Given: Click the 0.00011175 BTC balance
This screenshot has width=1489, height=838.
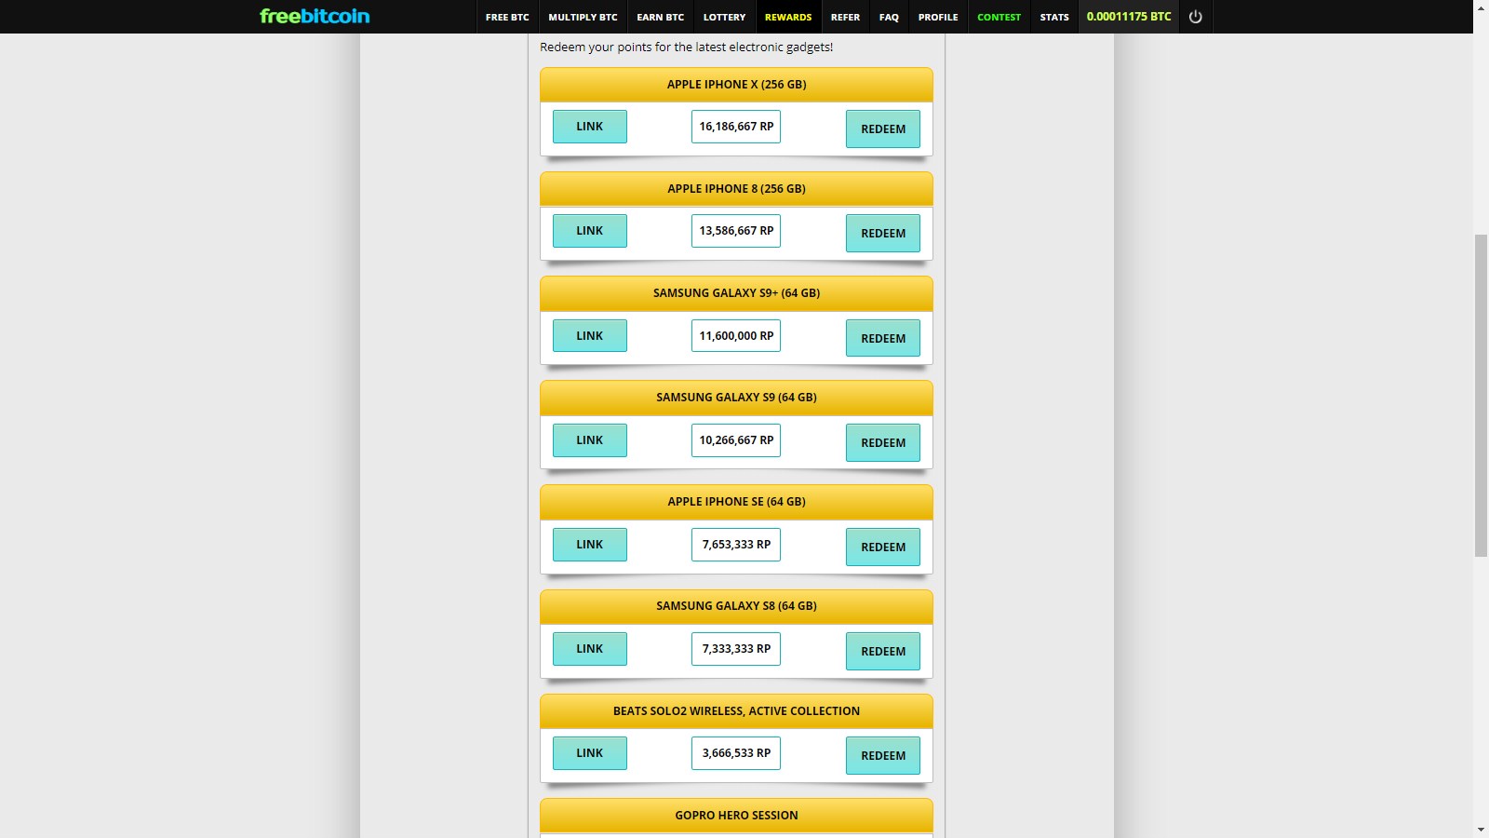Looking at the screenshot, I should (x=1129, y=17).
